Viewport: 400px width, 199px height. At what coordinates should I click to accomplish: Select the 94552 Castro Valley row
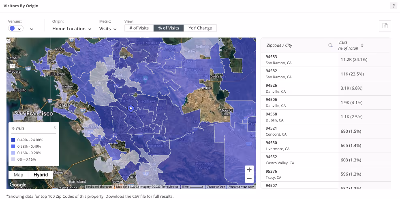[x=326, y=160]
